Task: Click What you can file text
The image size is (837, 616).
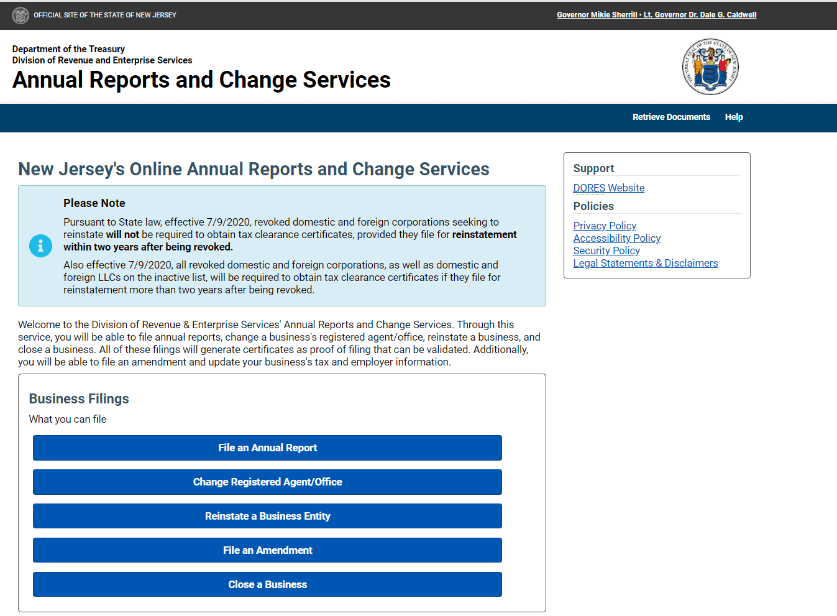Action: click(x=68, y=419)
